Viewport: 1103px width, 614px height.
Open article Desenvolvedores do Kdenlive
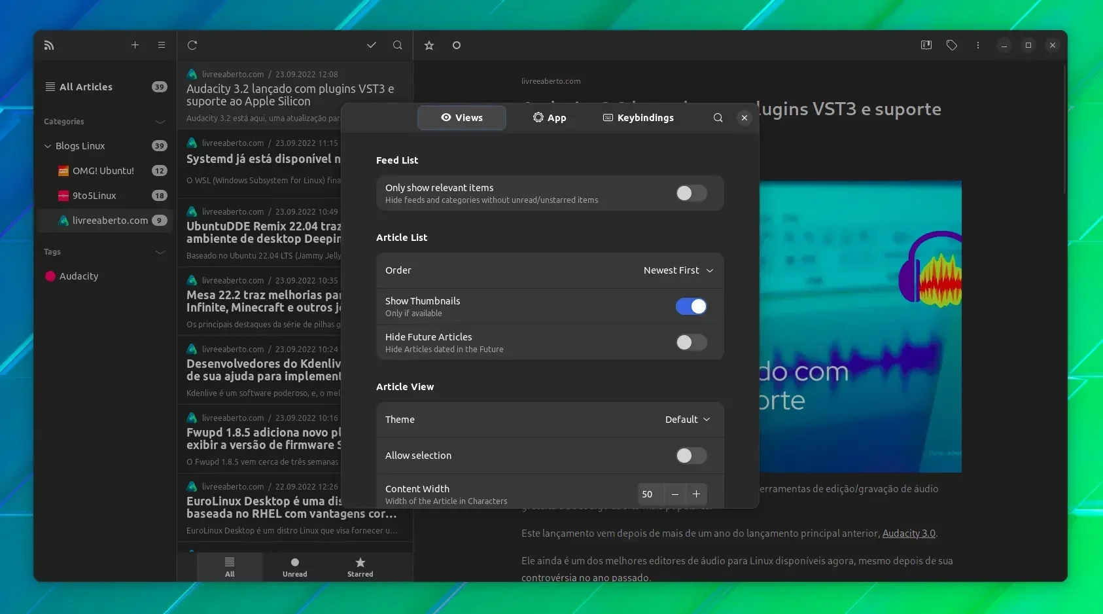[x=260, y=370]
